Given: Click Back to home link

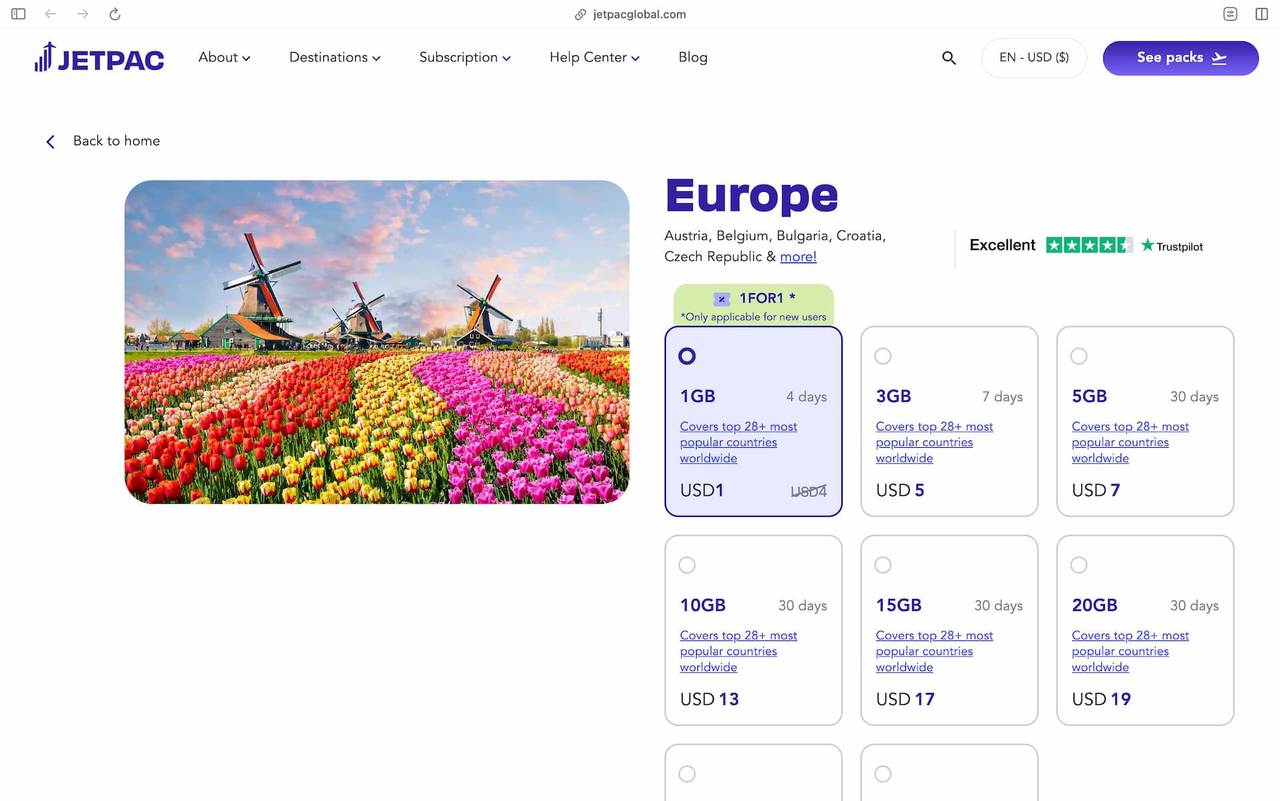Looking at the screenshot, I should point(117,141).
